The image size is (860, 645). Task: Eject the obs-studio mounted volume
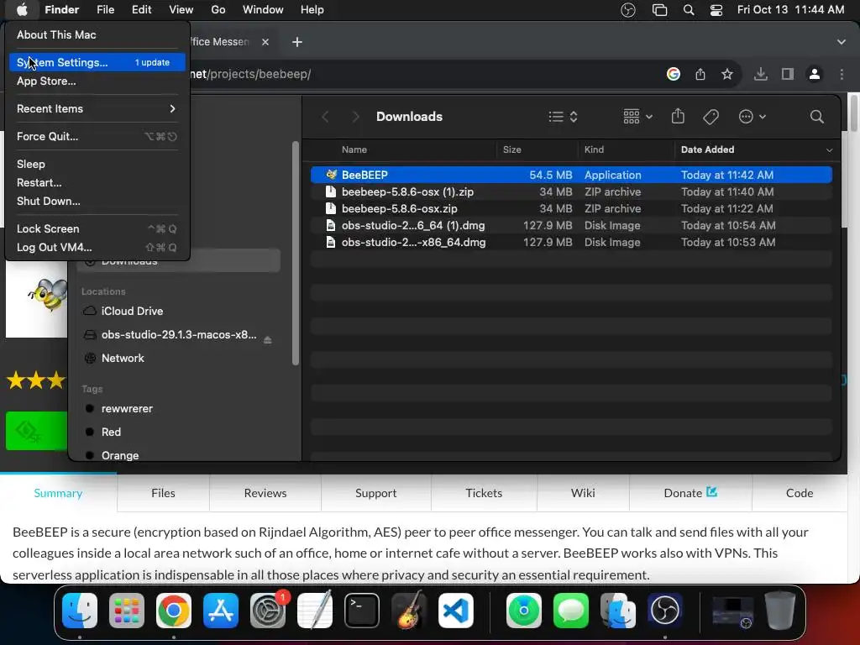coord(268,340)
